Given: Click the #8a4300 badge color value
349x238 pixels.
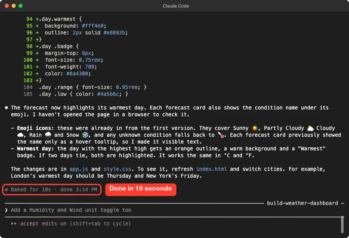Looking at the screenshot, I should coord(77,74).
